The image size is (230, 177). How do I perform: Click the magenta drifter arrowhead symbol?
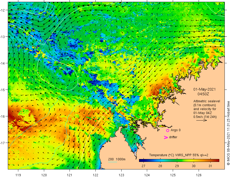[x=166, y=137]
